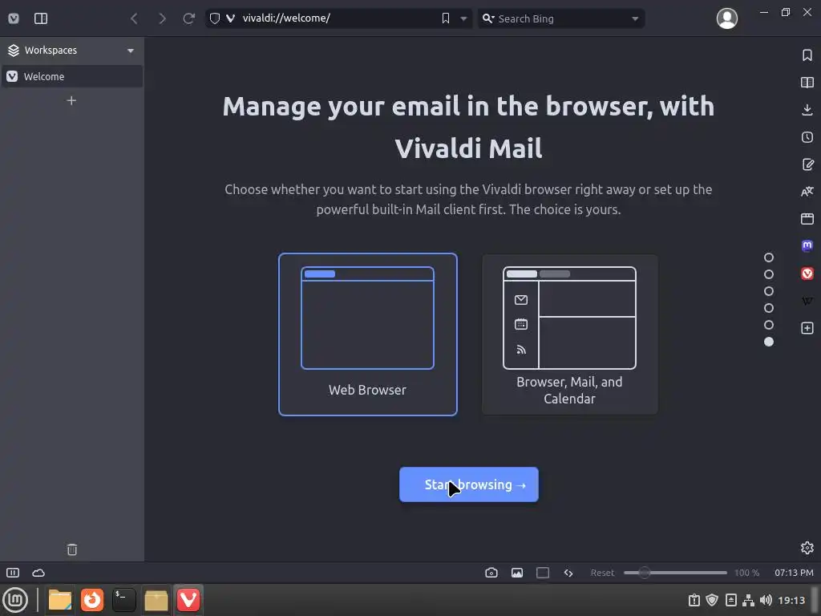The width and height of the screenshot is (821, 616).
Task: Go back in history
Action: click(x=134, y=18)
